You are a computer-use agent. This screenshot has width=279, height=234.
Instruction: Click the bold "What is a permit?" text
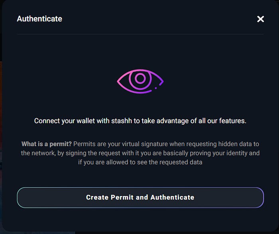tap(47, 144)
